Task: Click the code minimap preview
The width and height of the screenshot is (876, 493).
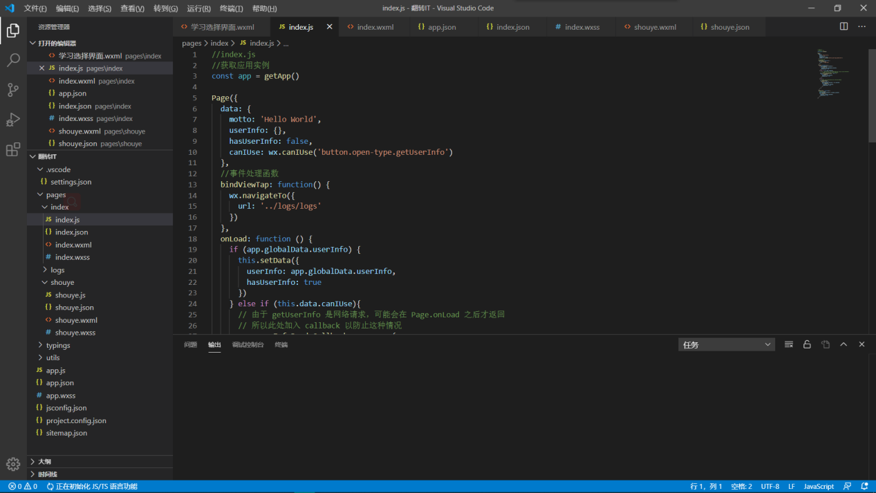Action: (x=832, y=73)
